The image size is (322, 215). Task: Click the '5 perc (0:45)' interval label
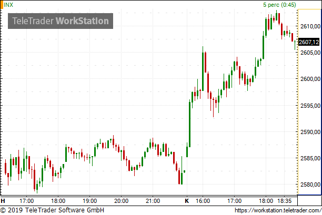click(279, 5)
